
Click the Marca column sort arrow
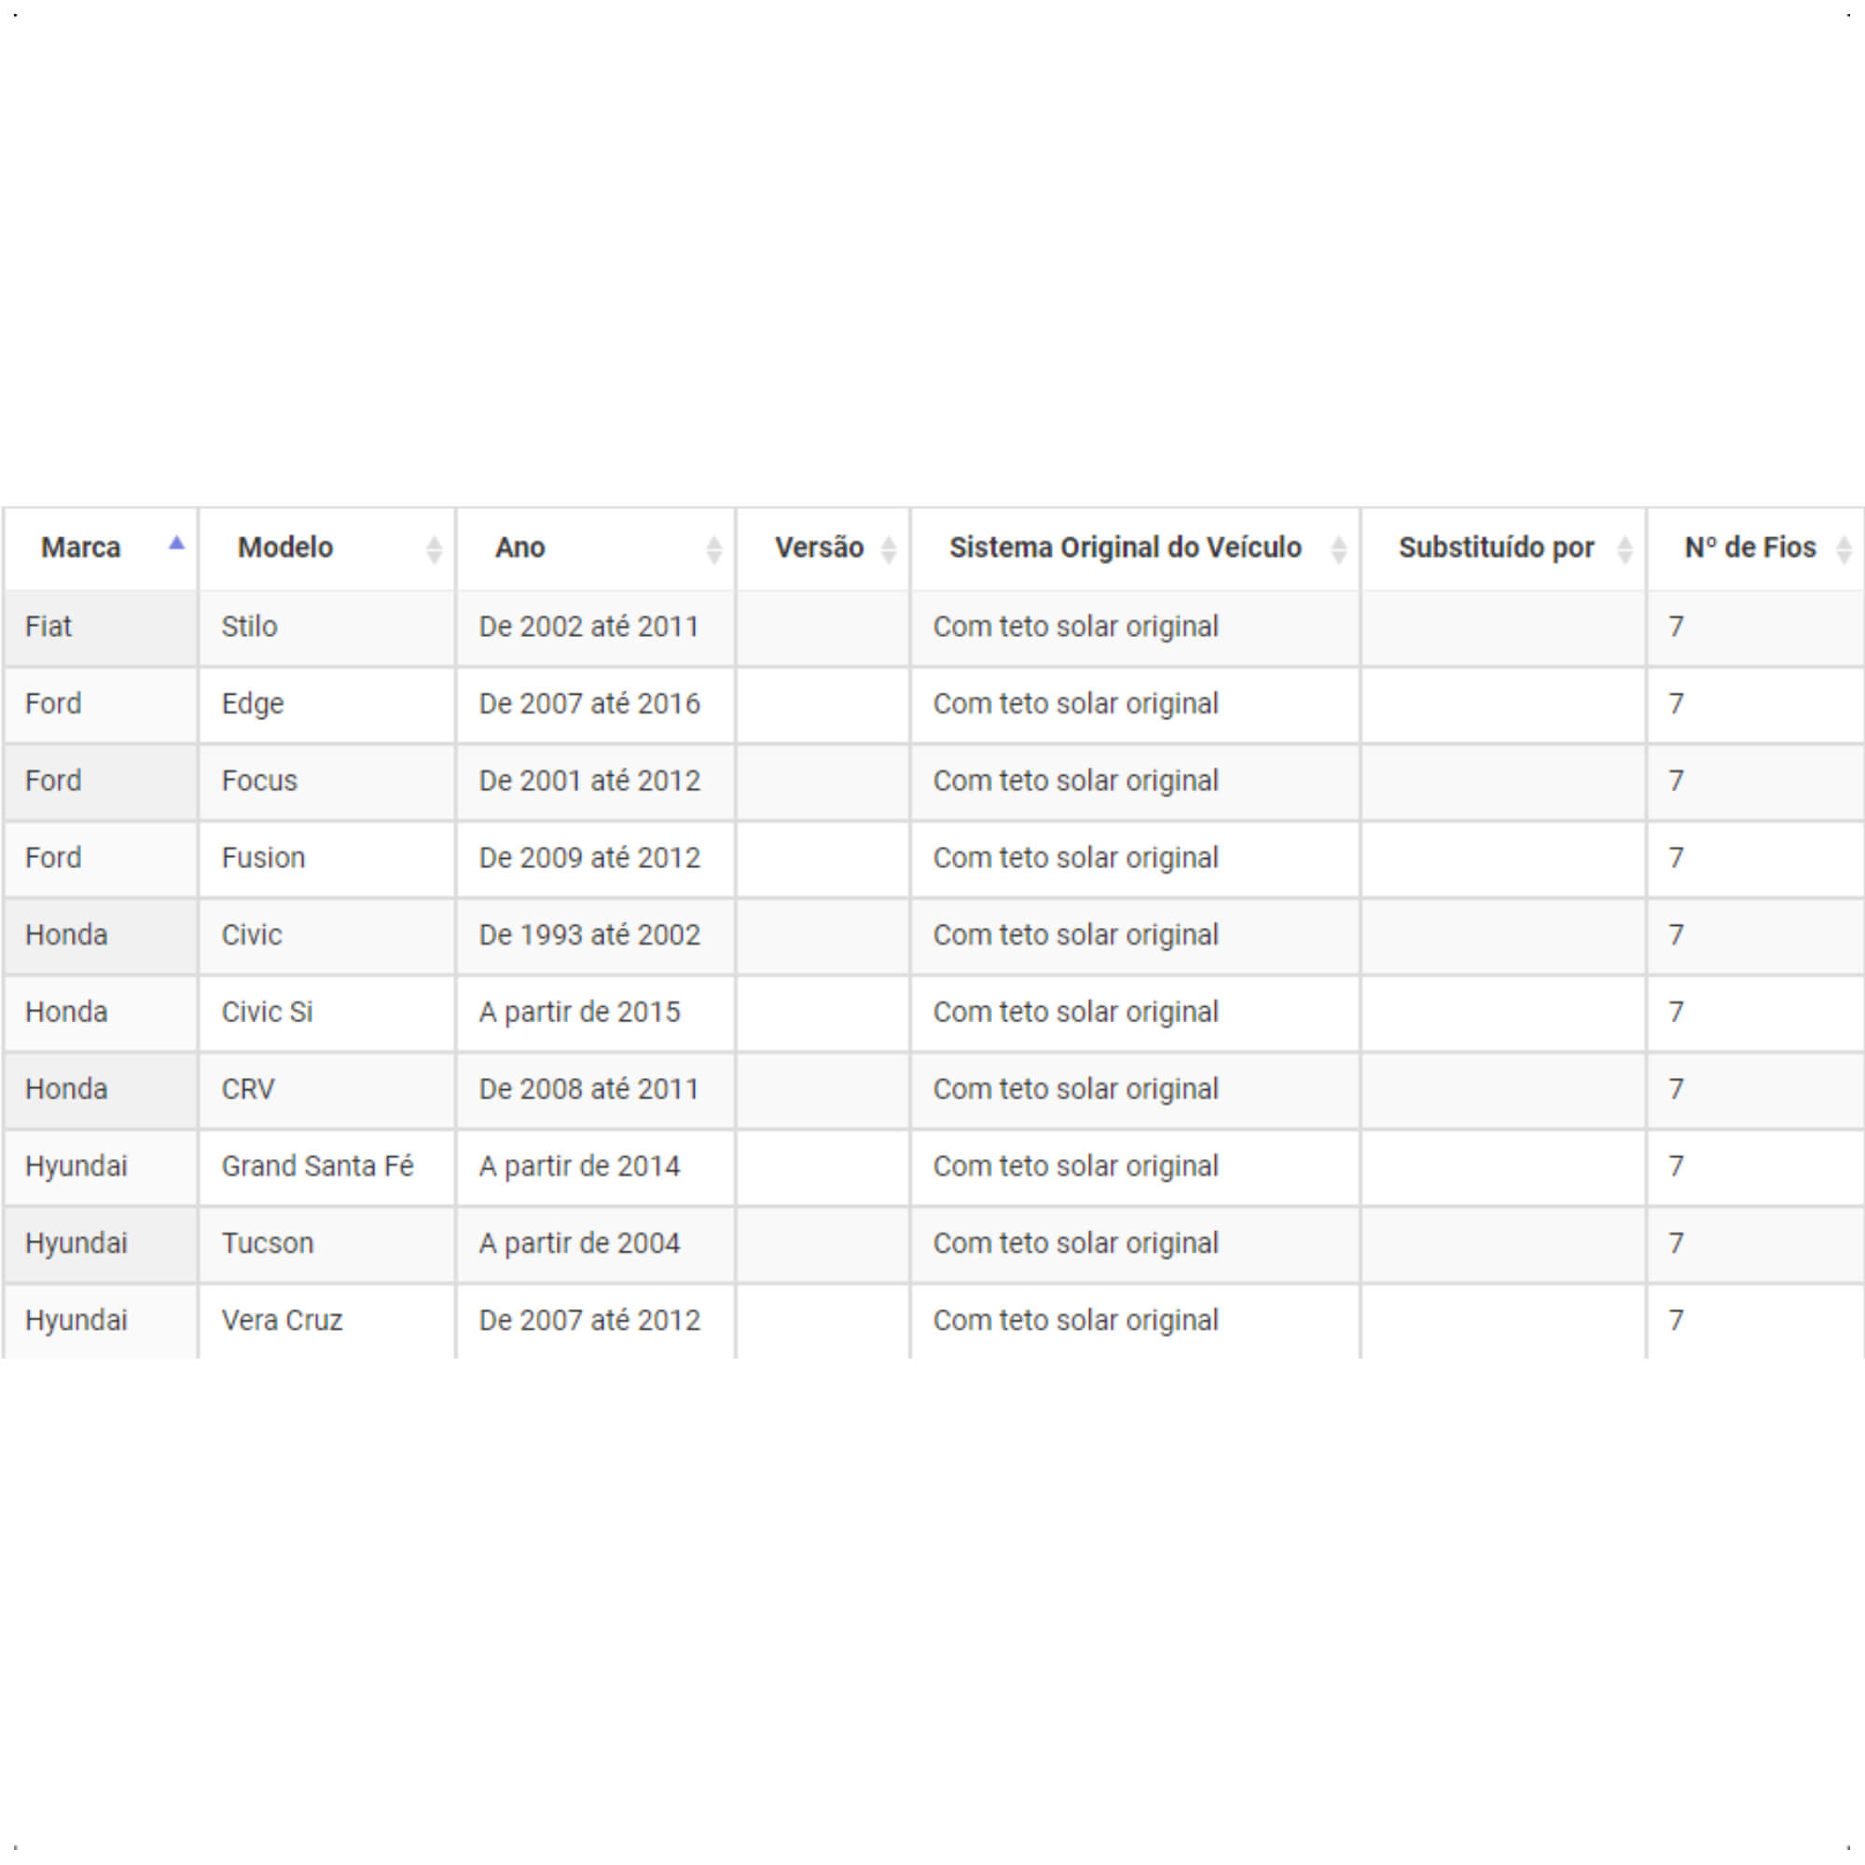point(176,543)
